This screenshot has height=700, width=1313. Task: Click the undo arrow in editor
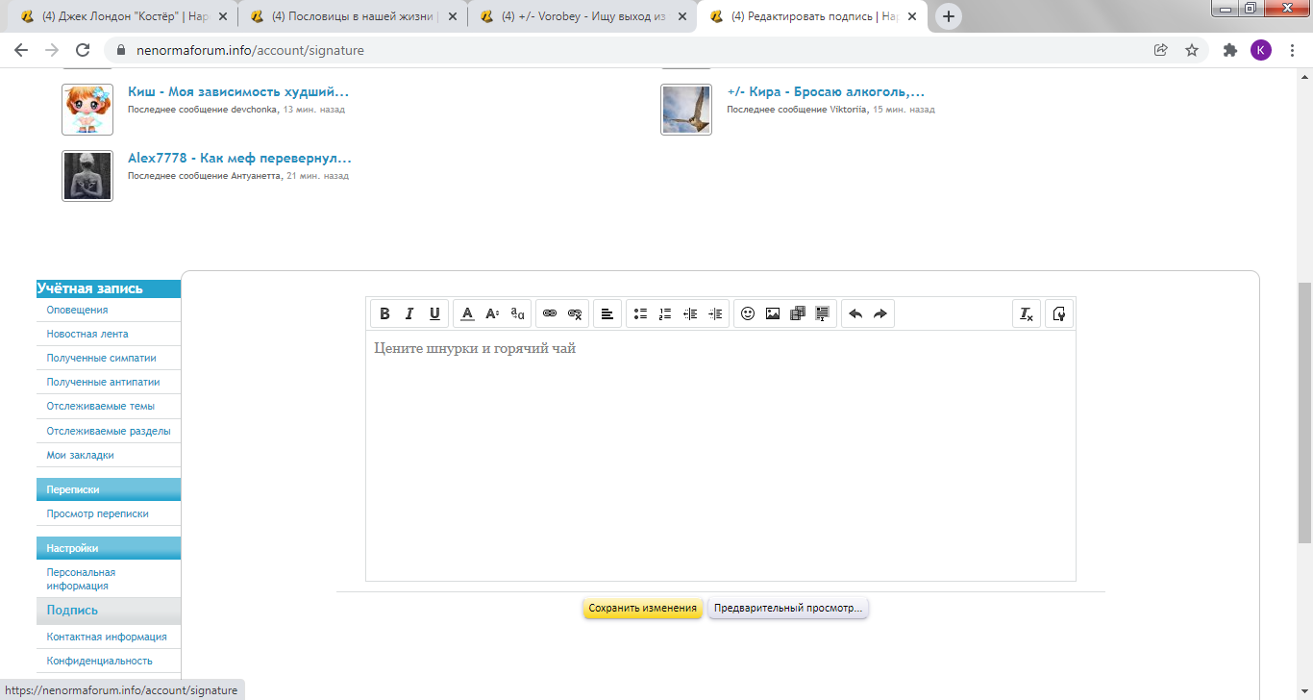tap(855, 313)
